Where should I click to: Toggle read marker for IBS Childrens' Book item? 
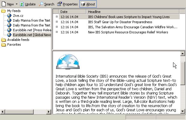[57, 17]
